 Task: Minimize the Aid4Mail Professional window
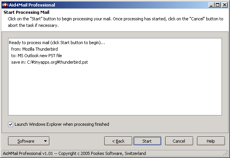click(x=211, y=5)
